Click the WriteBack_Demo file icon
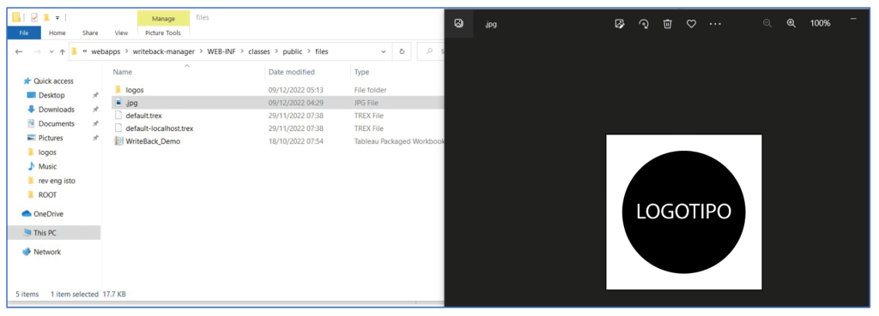The width and height of the screenshot is (879, 316). point(118,141)
